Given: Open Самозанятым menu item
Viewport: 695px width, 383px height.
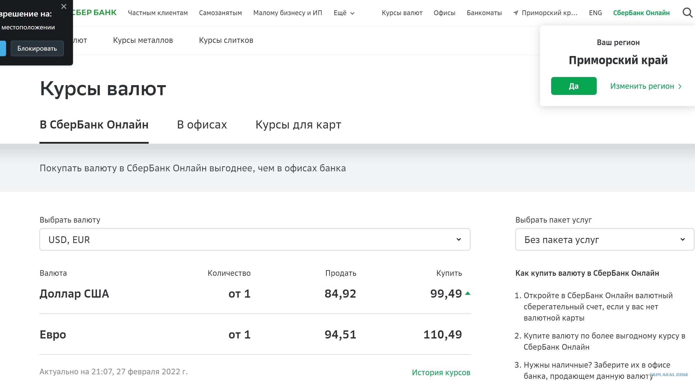Looking at the screenshot, I should tap(221, 13).
